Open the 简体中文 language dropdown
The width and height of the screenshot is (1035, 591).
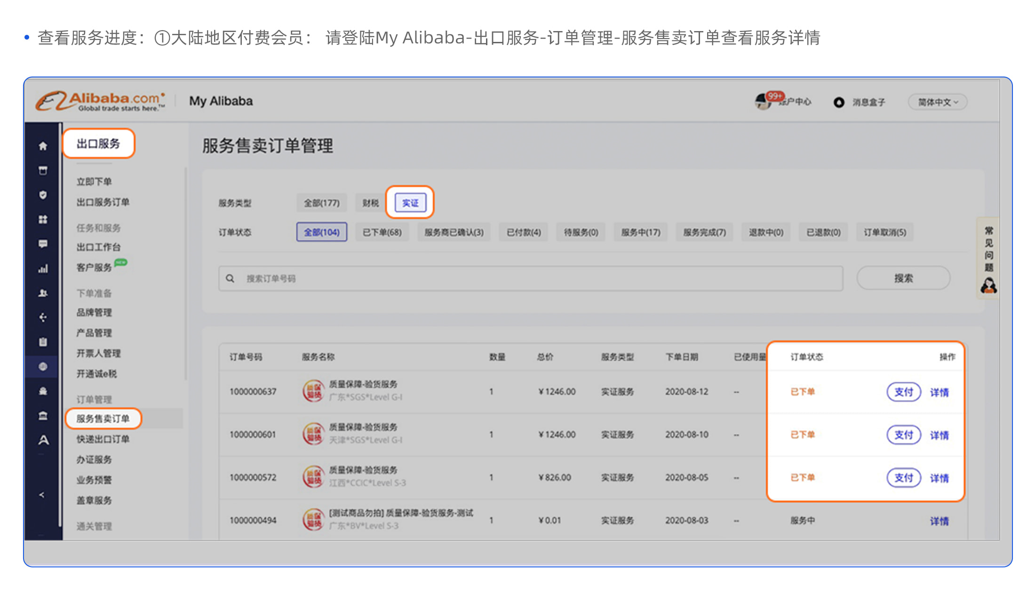pyautogui.click(x=937, y=102)
